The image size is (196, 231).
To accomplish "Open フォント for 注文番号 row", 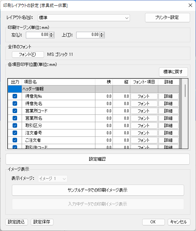I will (144, 133).
